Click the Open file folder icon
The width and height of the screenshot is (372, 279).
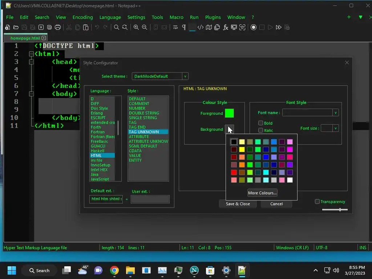16,27
